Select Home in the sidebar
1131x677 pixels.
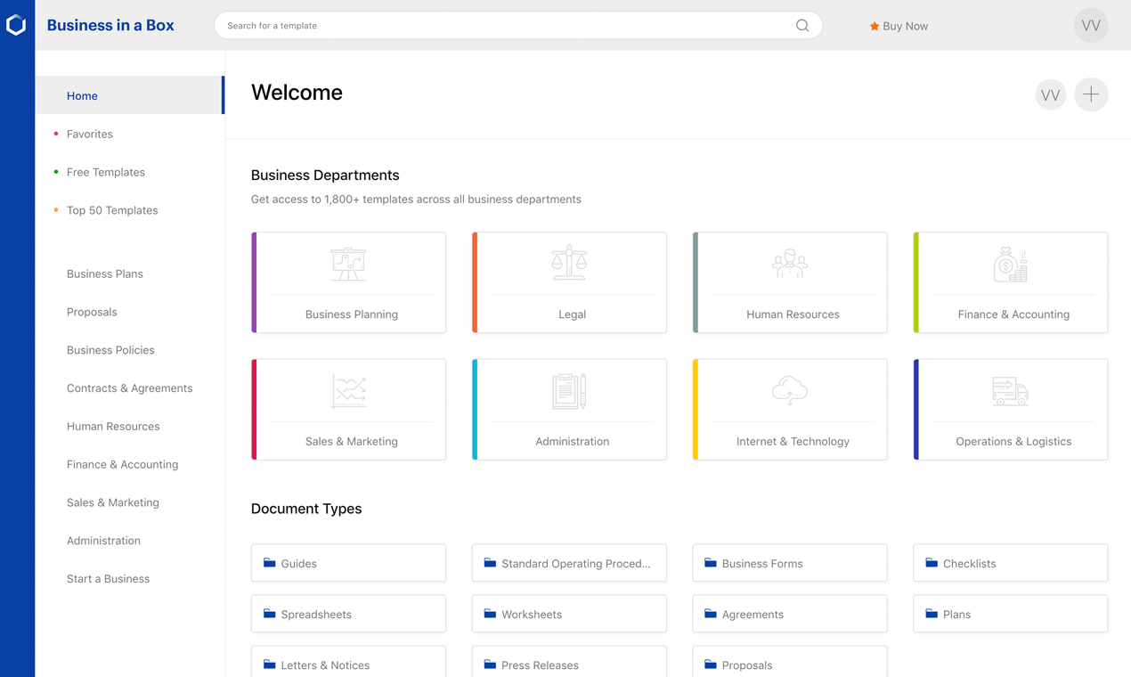pos(129,95)
